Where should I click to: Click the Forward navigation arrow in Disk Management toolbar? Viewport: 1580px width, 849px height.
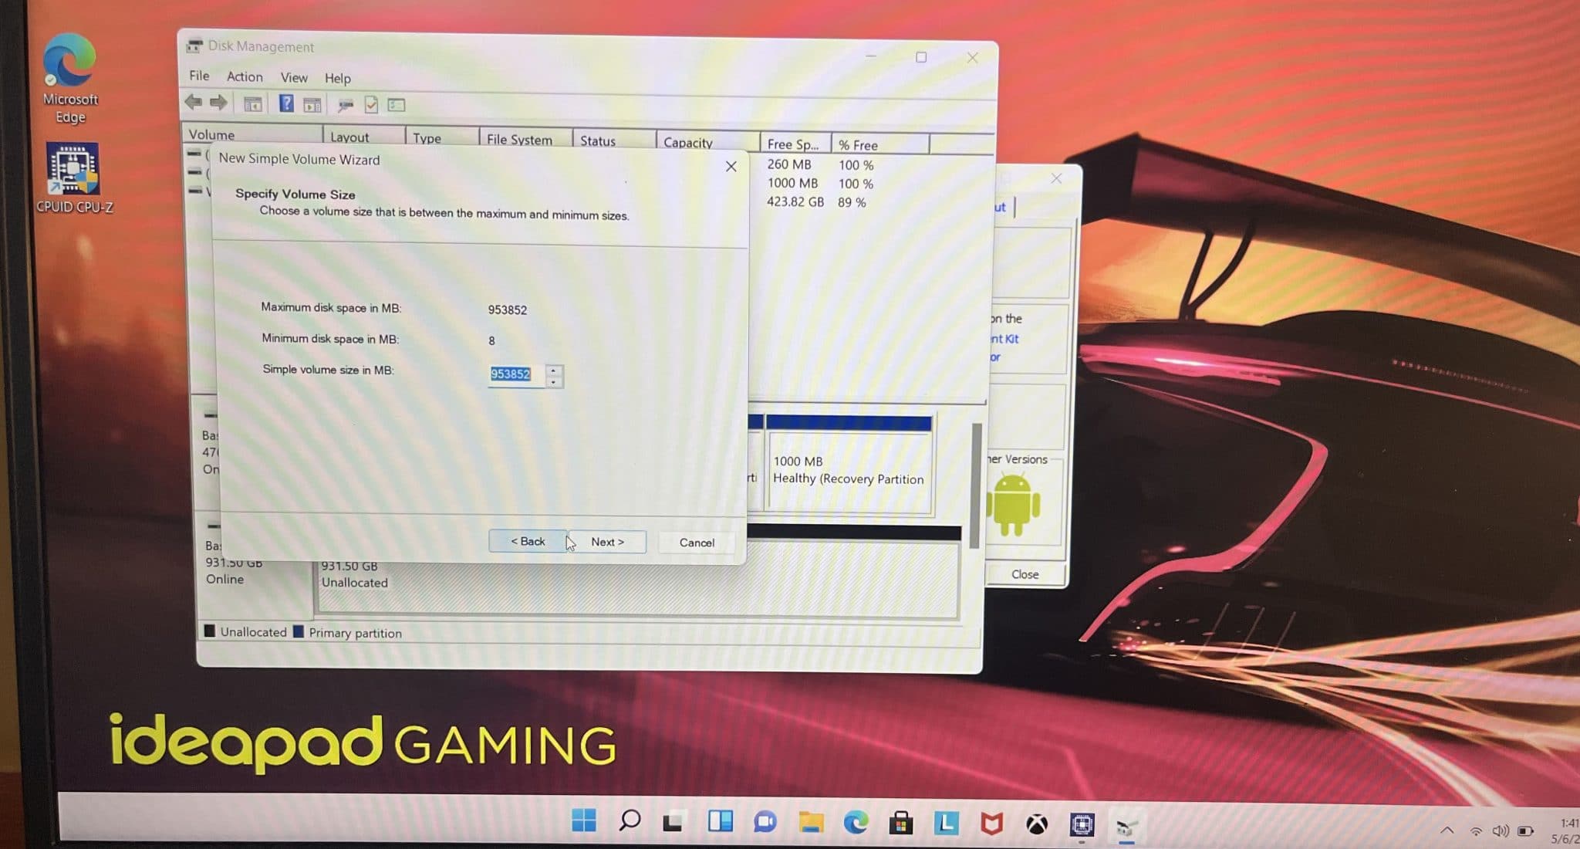point(219,103)
